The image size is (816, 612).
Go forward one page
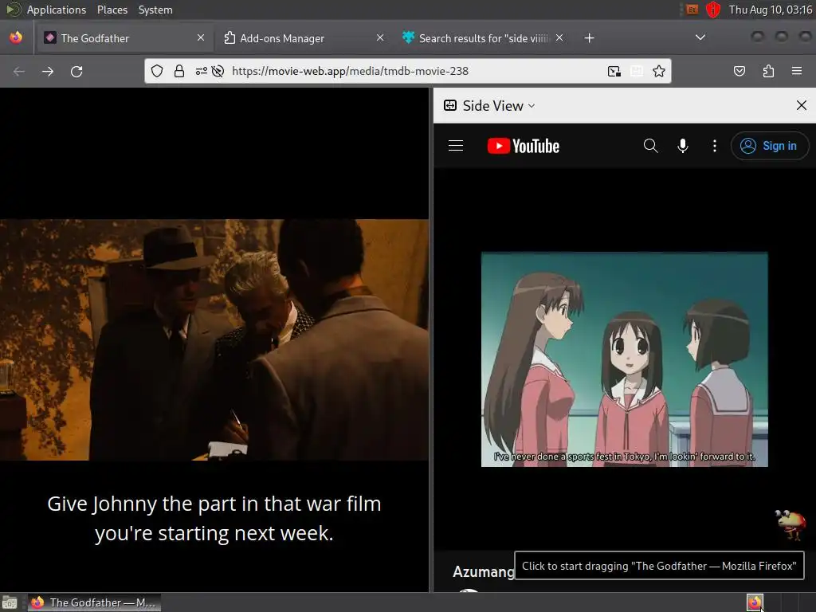tap(48, 71)
